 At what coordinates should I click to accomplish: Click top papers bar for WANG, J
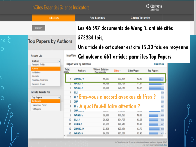tap(157, 88)
